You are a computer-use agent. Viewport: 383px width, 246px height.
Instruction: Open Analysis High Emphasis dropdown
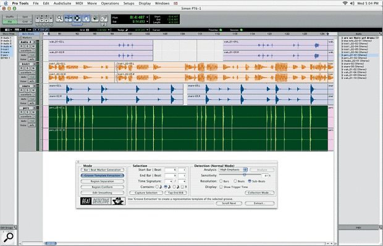coord(233,170)
